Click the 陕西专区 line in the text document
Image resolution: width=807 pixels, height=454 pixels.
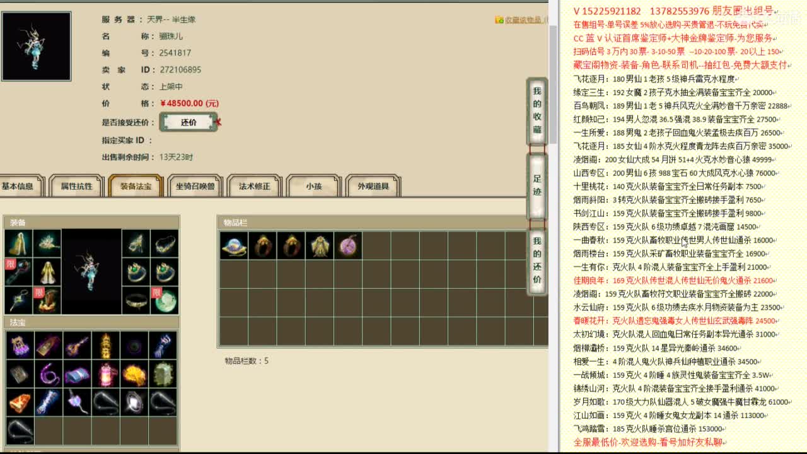667,226
